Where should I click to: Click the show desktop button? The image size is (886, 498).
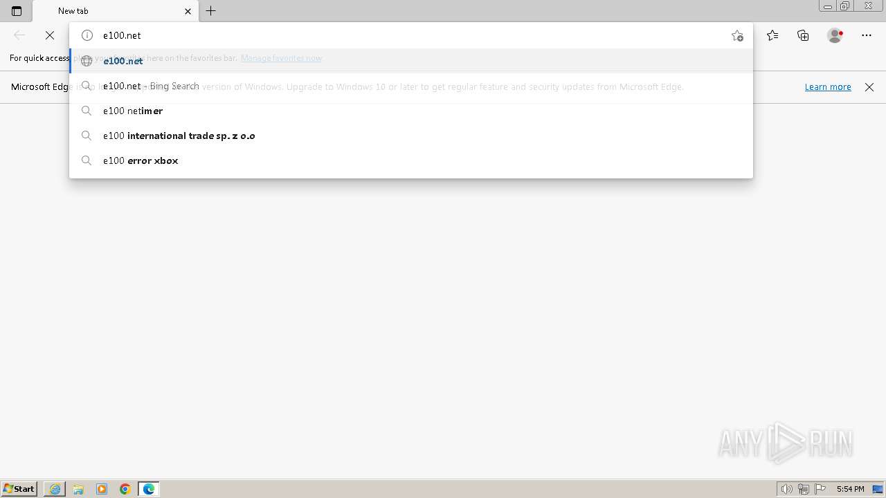point(878,489)
